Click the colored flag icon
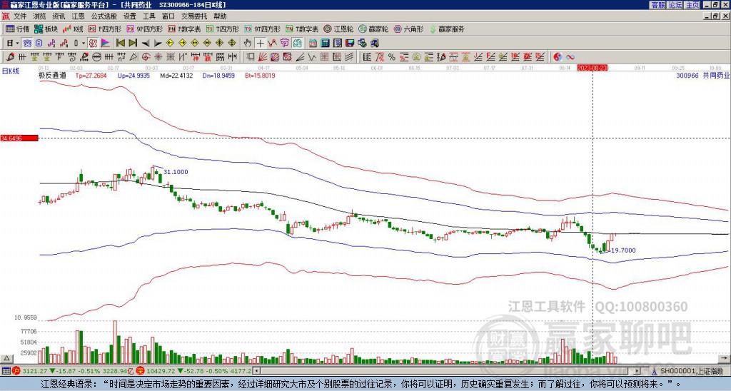The image size is (731, 391). coord(106,43)
